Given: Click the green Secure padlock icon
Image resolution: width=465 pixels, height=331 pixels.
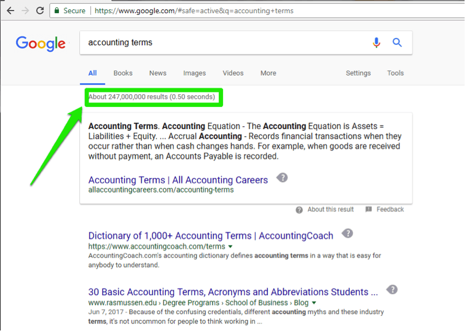Looking at the screenshot, I should pos(56,10).
